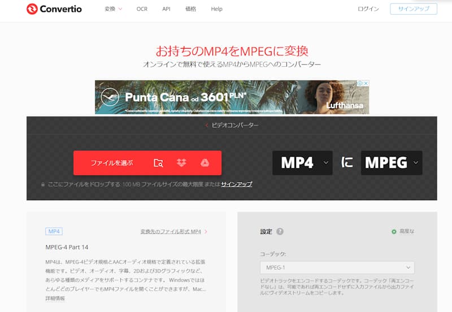Click the ファイルを選ぶ button
The width and height of the screenshot is (452, 312).
[112, 163]
